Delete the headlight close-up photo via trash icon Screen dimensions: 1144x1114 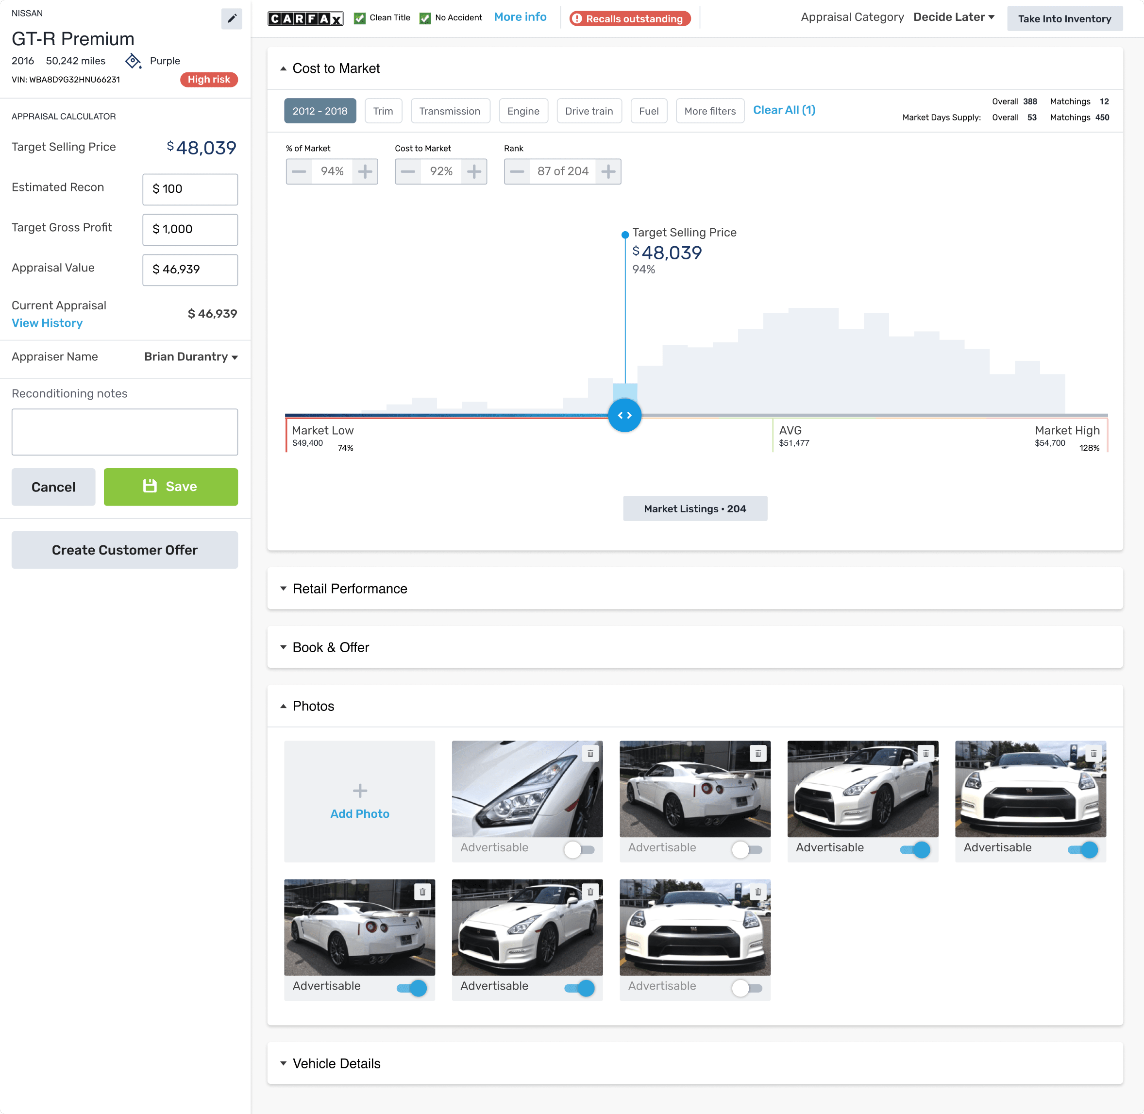click(590, 754)
